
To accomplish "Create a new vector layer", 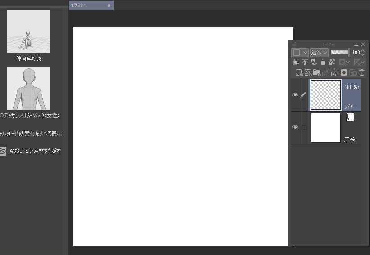I will click(308, 72).
